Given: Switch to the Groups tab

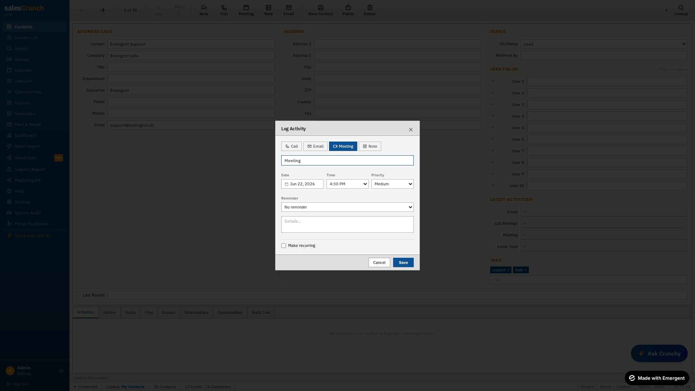Looking at the screenshot, I should point(168,312).
